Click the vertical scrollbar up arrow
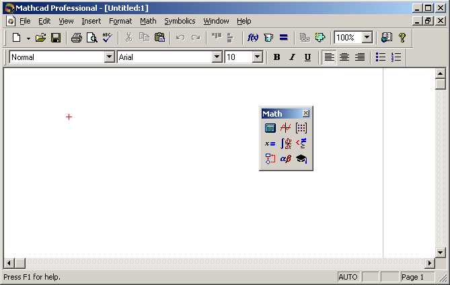This screenshot has width=450, height=285. (x=440, y=73)
